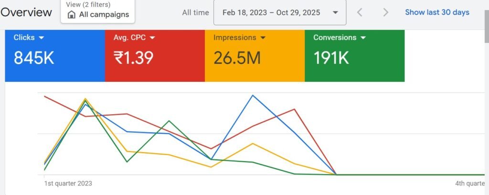
Task: Expand the Impressions metric dropdown arrow
Action: [263, 38]
